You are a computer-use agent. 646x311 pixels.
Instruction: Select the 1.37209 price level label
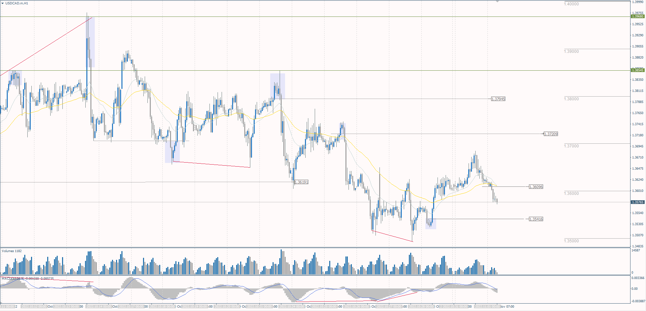[551, 134]
